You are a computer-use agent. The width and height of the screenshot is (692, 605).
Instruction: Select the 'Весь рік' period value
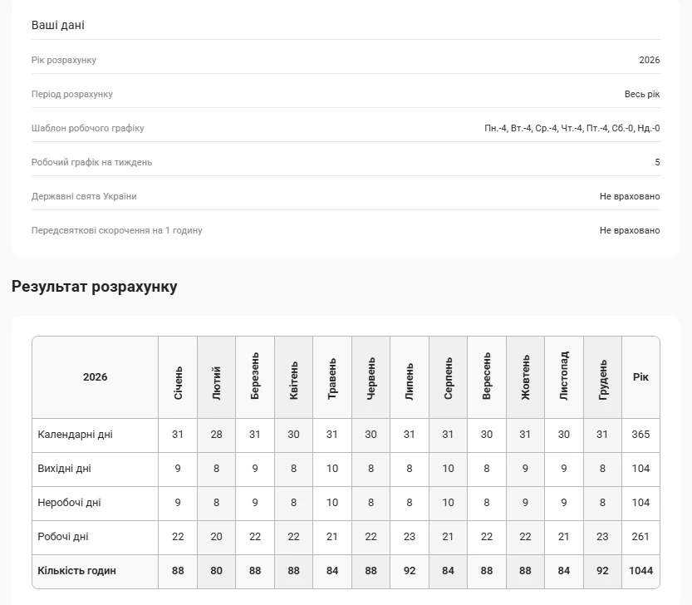(x=641, y=94)
